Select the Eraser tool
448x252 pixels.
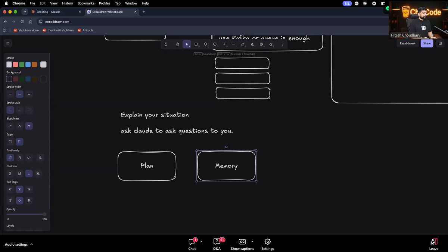point(271,44)
